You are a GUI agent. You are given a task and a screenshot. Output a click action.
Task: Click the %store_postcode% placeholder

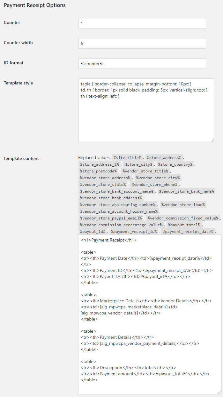[98, 171]
